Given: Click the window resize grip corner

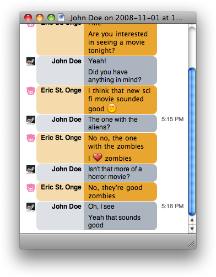Looking at the screenshot, I should [192, 244].
